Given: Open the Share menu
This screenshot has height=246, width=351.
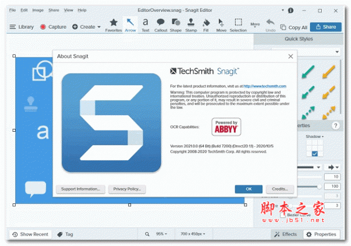Looking at the screenshot, I should (54, 10).
